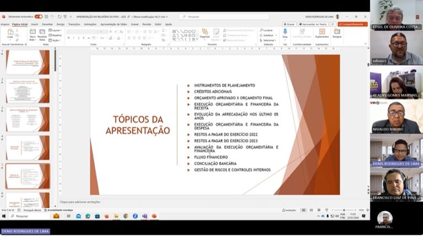The image size is (423, 236).
Task: Expand the Selecionar dropdown
Action: tap(269, 40)
